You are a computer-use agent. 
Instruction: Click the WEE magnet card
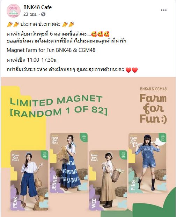108,180
